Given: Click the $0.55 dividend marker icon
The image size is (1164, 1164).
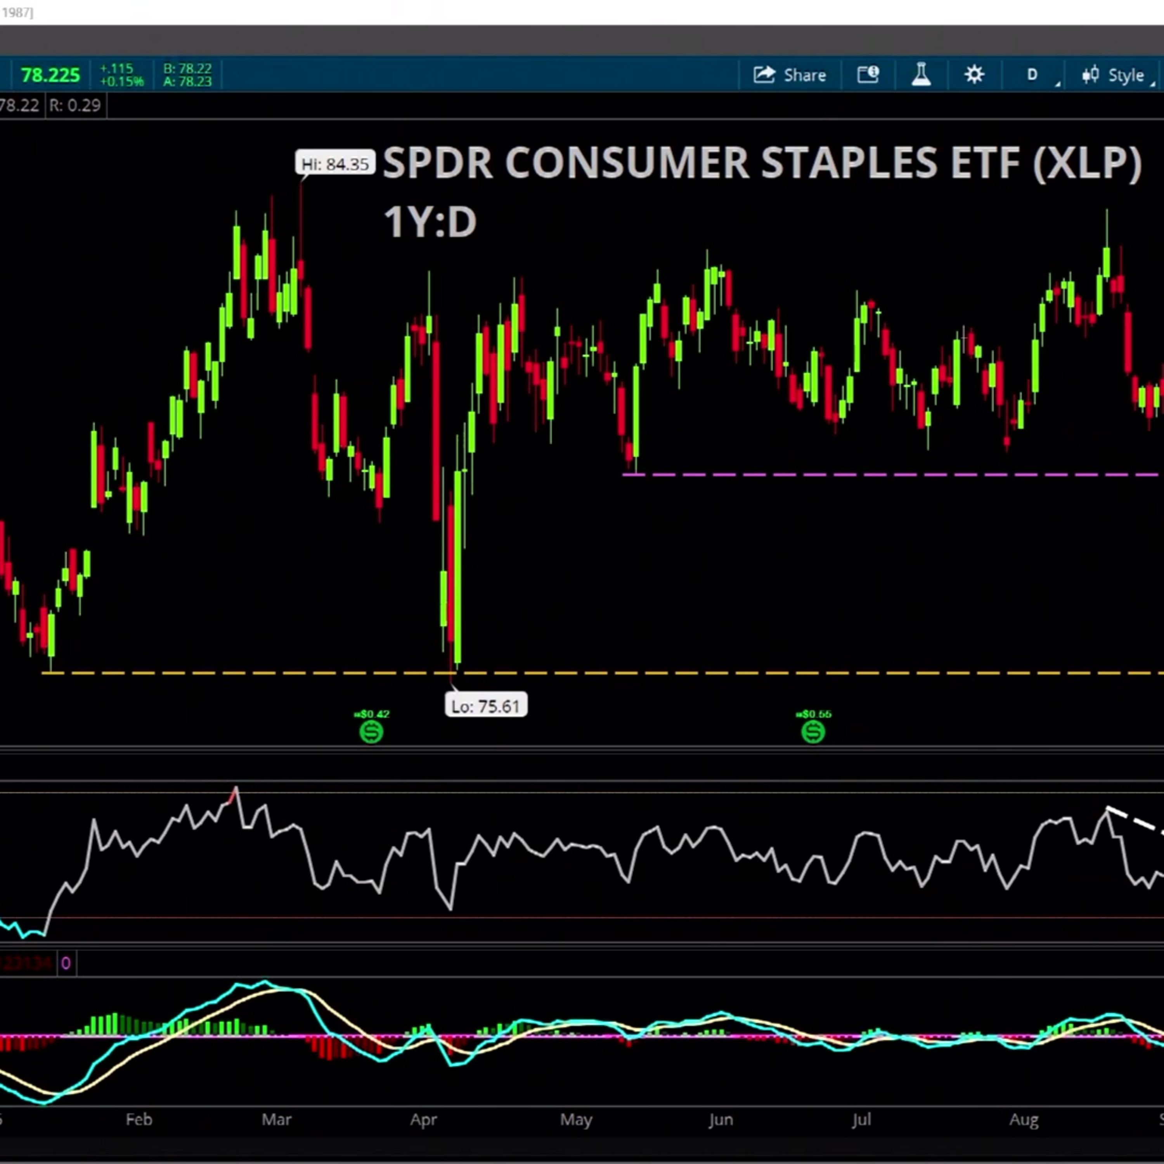Looking at the screenshot, I should (x=813, y=732).
